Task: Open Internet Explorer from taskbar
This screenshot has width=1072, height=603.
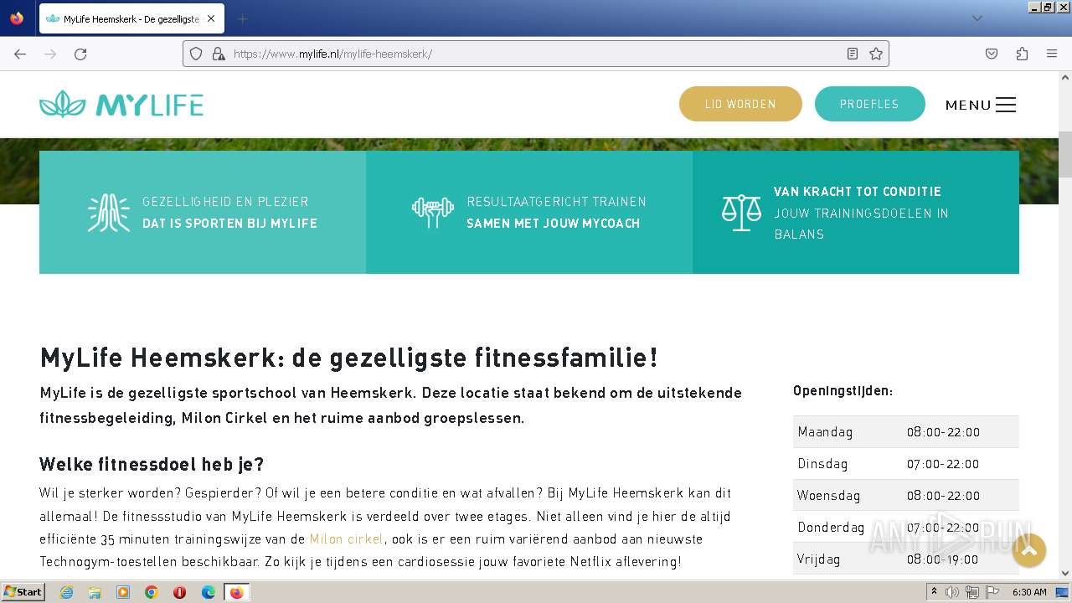Action: (66, 592)
